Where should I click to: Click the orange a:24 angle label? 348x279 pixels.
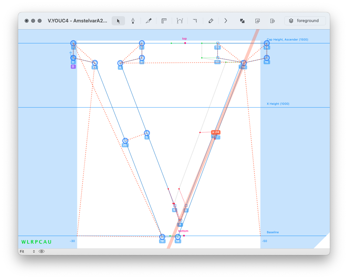pyautogui.click(x=216, y=132)
